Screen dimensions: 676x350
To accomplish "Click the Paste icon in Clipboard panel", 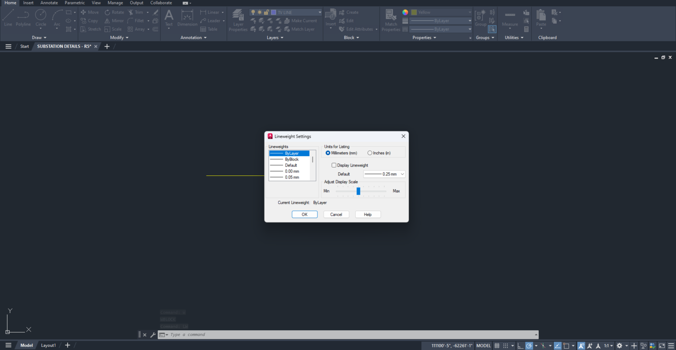I will 540,18.
